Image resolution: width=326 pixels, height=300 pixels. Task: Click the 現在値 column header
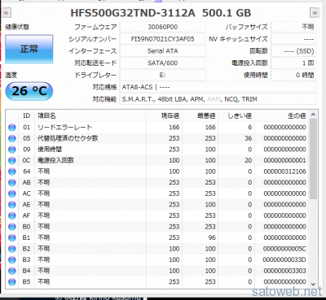point(165,115)
